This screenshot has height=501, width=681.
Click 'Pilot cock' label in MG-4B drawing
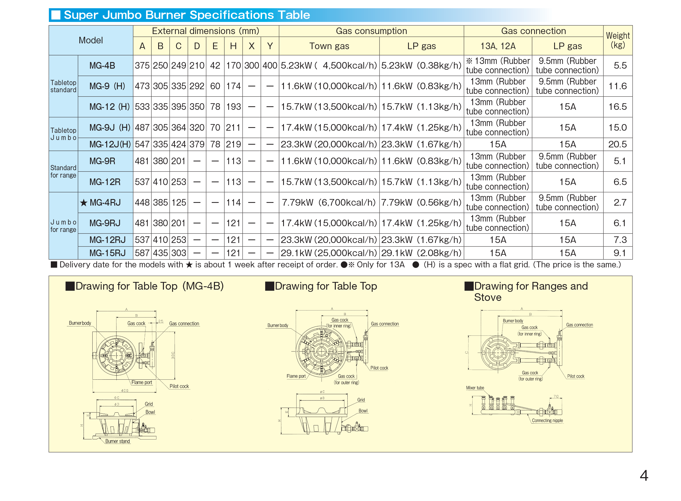click(179, 386)
